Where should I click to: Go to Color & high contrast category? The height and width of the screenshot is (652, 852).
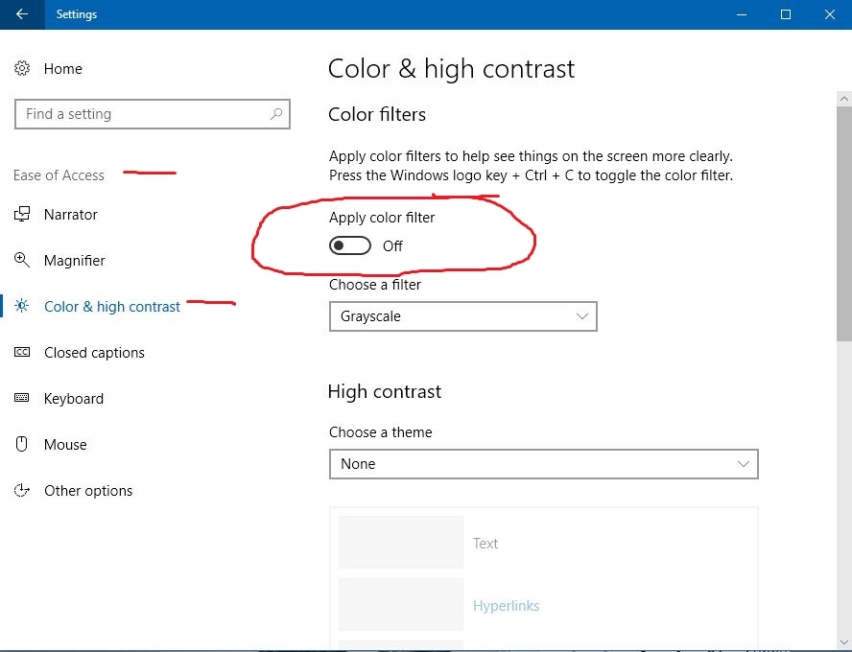[x=112, y=306]
